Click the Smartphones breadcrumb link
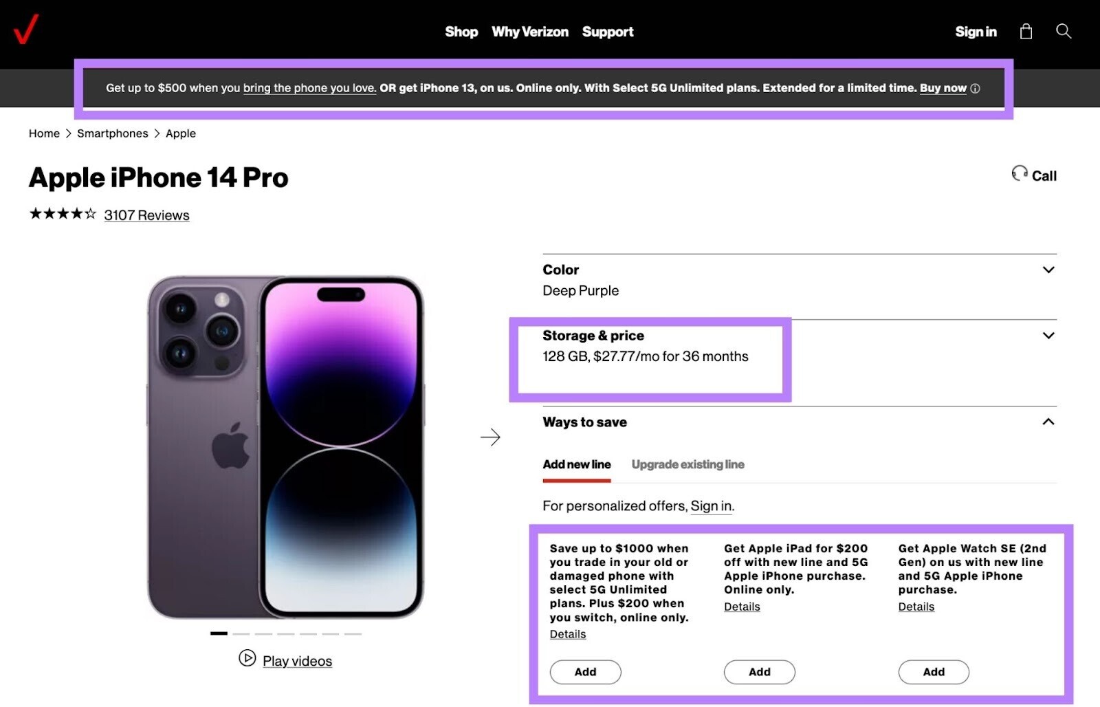The width and height of the screenshot is (1100, 707). pyautogui.click(x=113, y=133)
